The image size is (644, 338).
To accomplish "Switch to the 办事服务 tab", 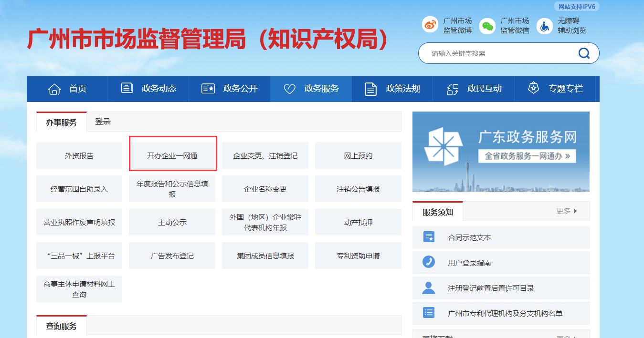I will (61, 122).
